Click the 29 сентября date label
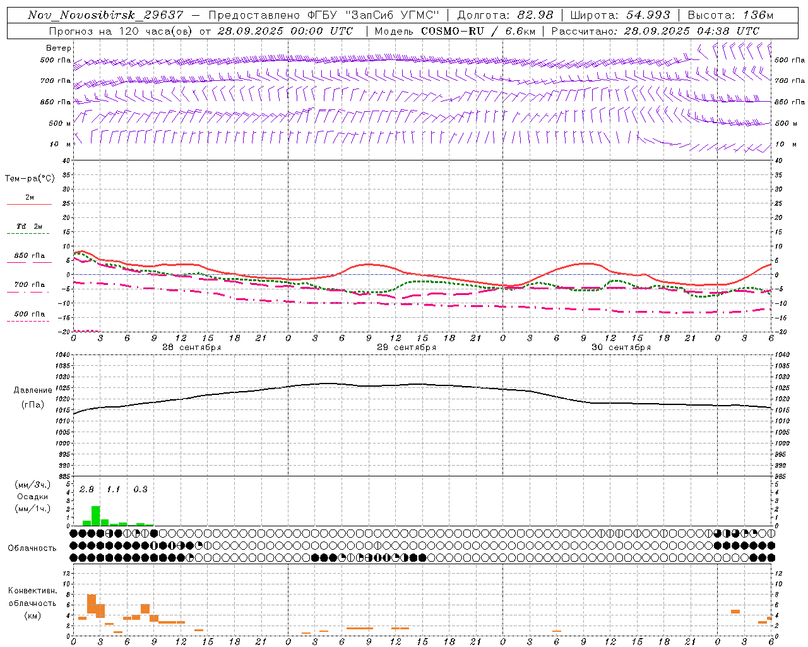The height and width of the screenshot is (647, 808). [407, 348]
